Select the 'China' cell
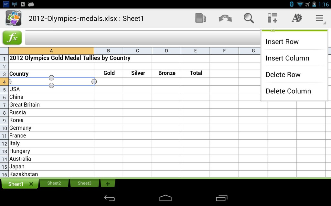The width and height of the screenshot is (331, 206). 51,97
